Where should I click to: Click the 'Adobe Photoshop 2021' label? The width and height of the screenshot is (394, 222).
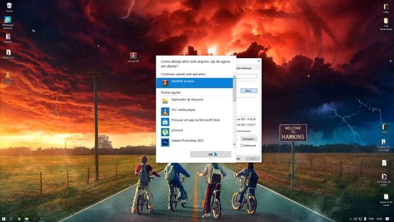[x=187, y=141]
